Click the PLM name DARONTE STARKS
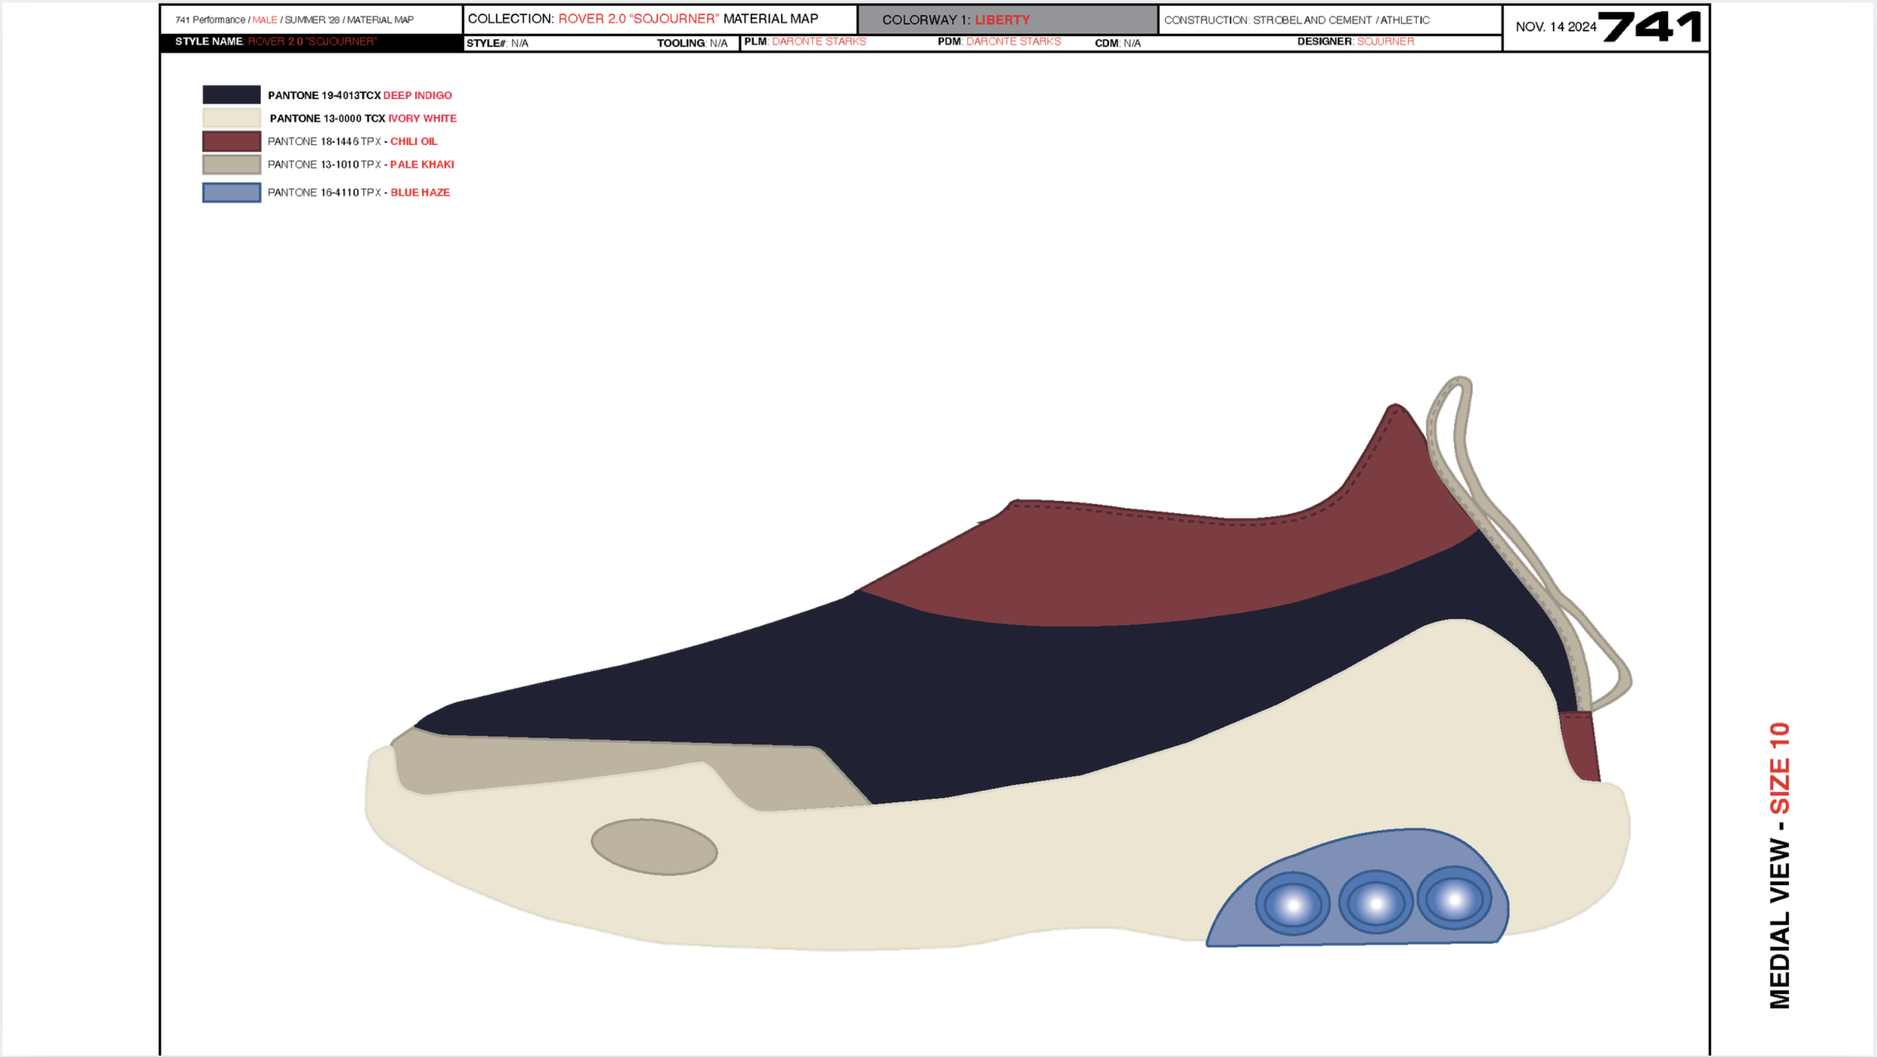Viewport: 1877px width, 1057px height. 821,41
